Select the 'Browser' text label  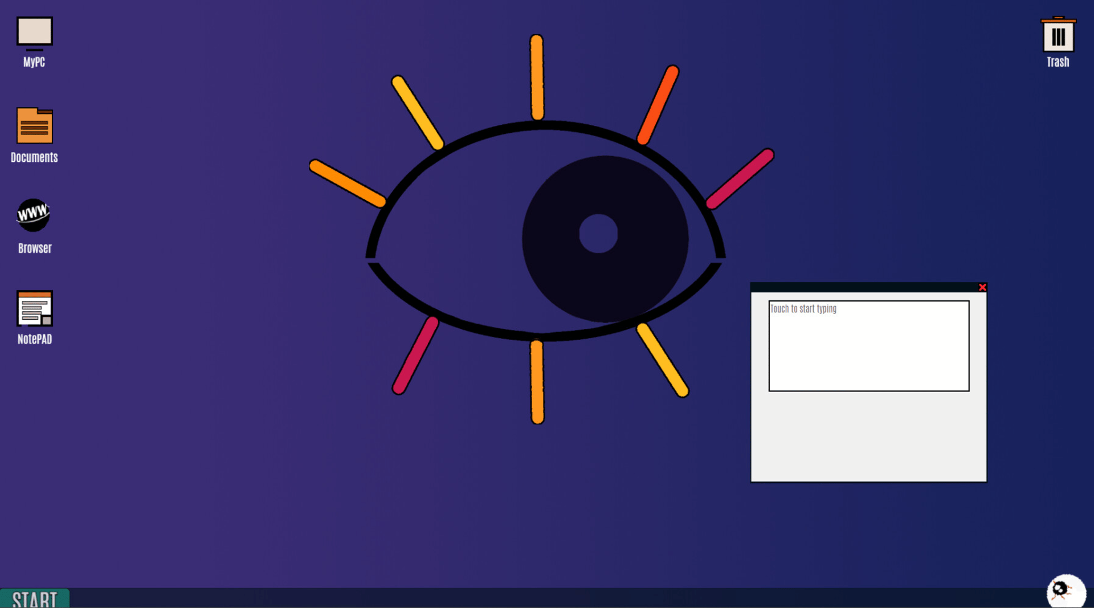tap(35, 248)
